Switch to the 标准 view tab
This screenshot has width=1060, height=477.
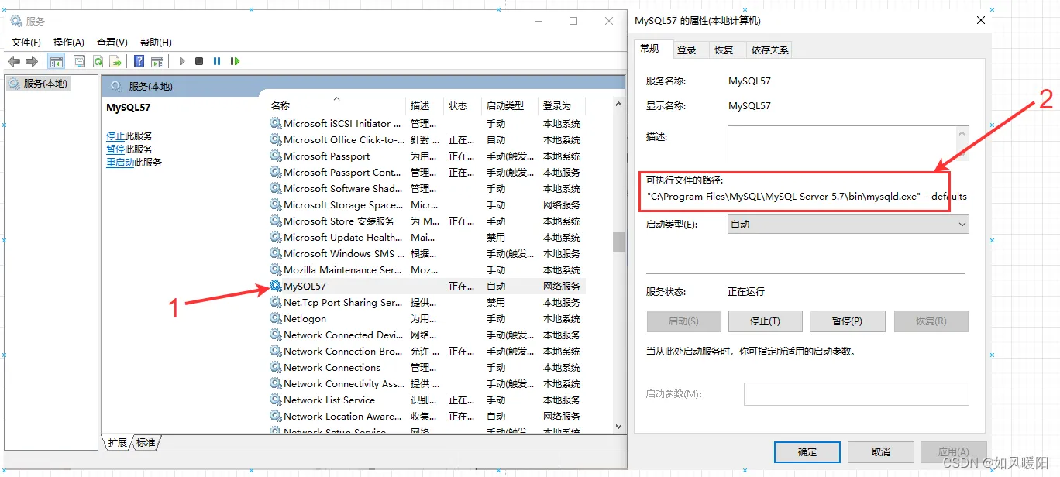point(146,443)
